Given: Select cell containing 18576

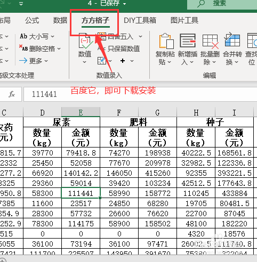Looking at the screenshot, I should tap(234, 234).
